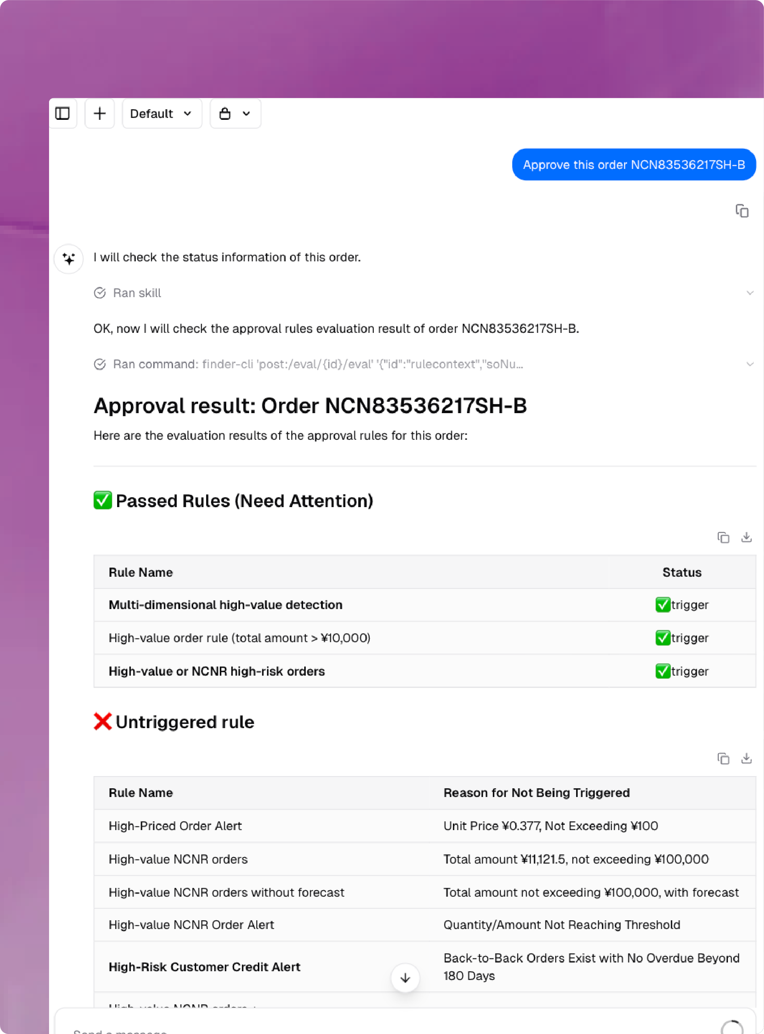The width and height of the screenshot is (764, 1034).
Task: Open the lock permissions dropdown
Action: click(235, 113)
